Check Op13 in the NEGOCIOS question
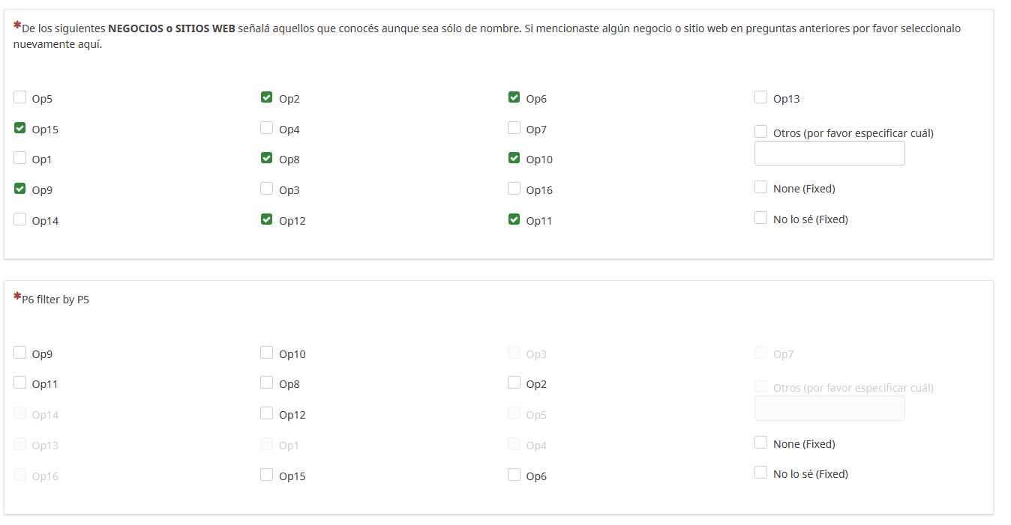This screenshot has height=525, width=1011. click(x=761, y=97)
